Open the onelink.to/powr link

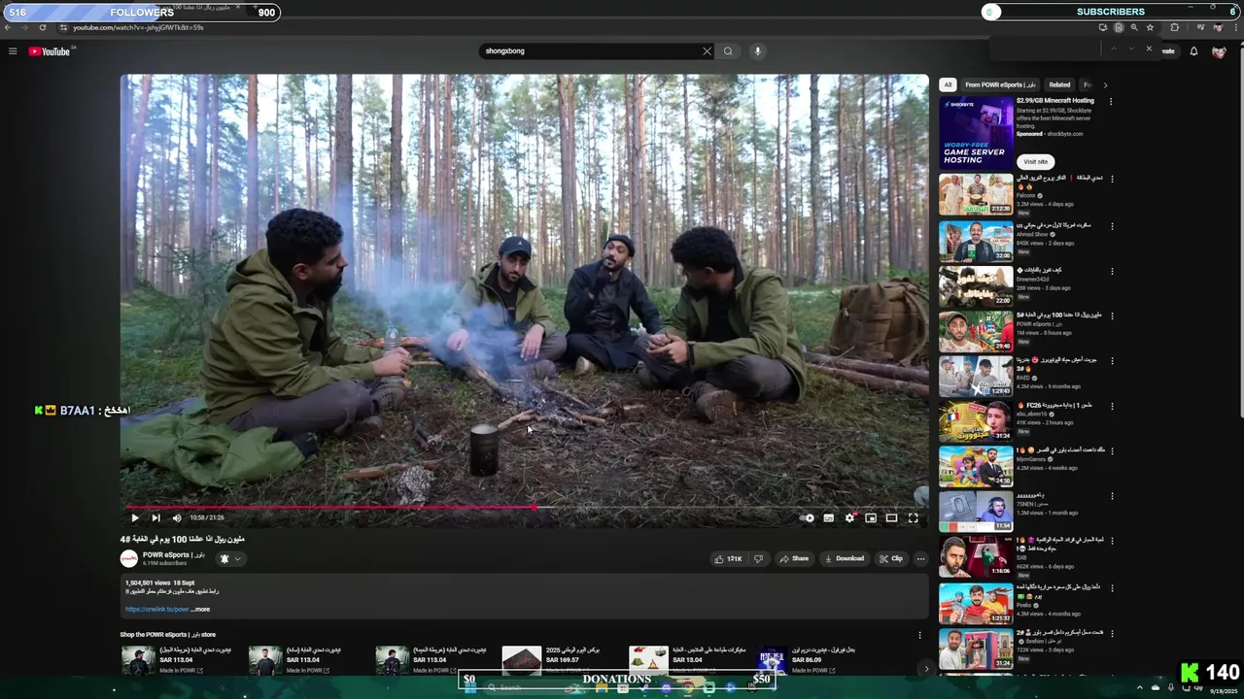(x=156, y=609)
